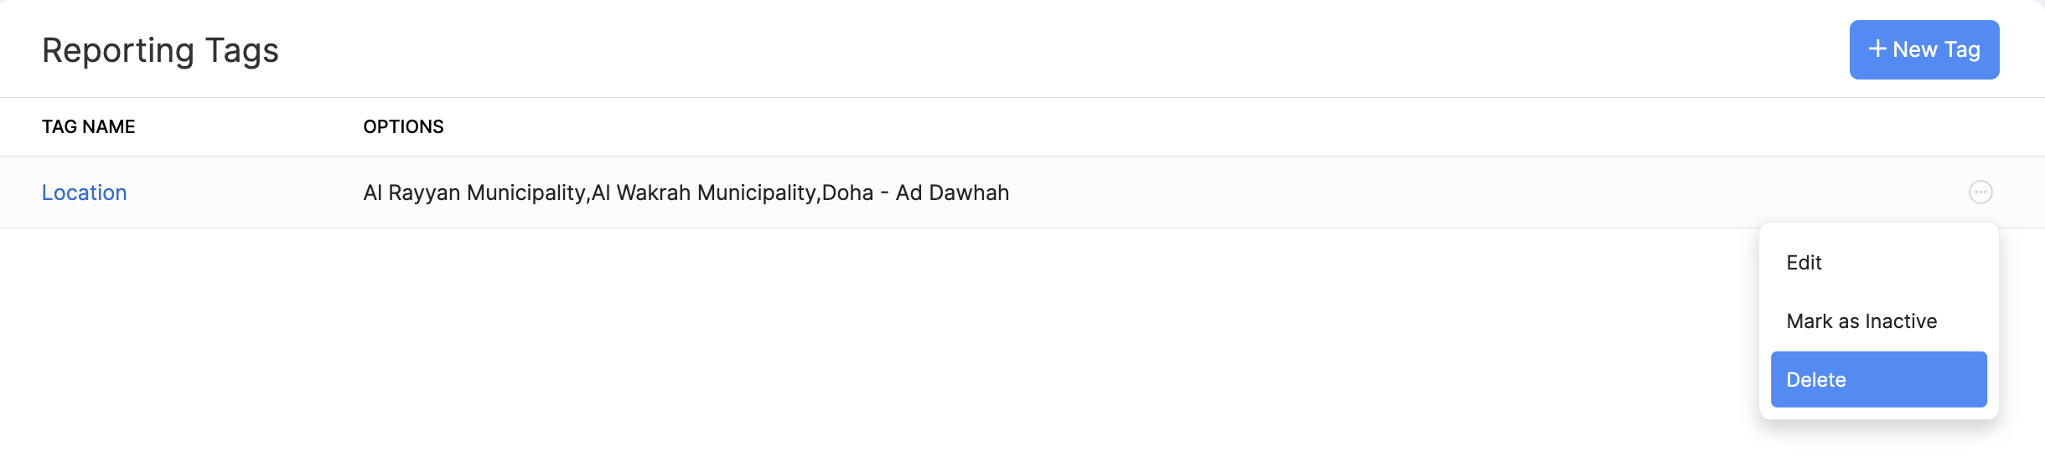Image resolution: width=2045 pixels, height=462 pixels.
Task: Click the Al Wakrah Municipality option text
Action: (x=704, y=193)
